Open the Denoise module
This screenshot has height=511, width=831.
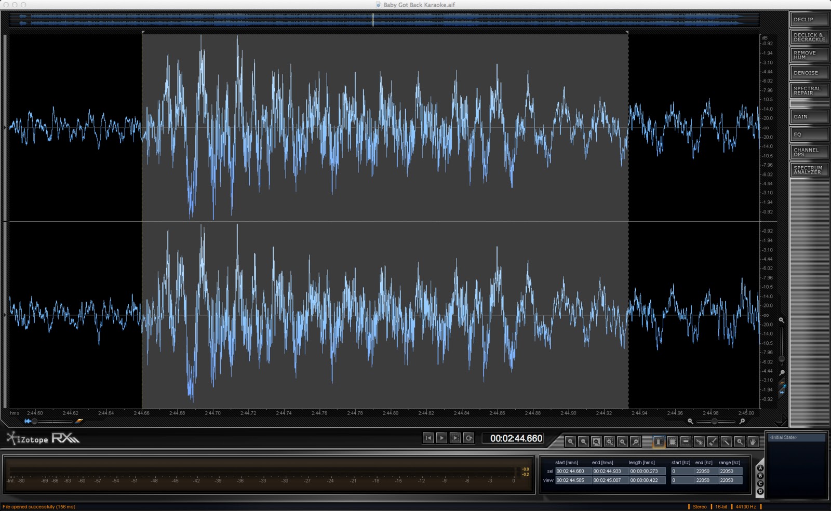(x=809, y=73)
